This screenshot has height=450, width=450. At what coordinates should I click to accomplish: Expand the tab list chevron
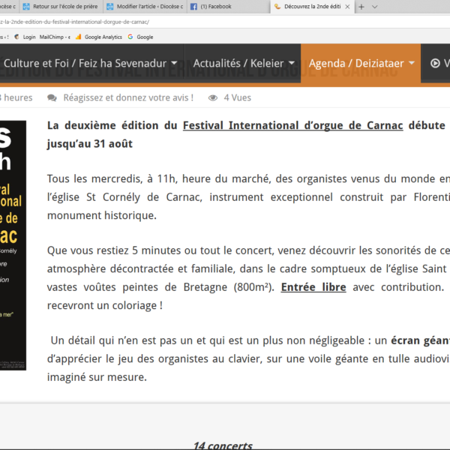pyautogui.click(x=374, y=7)
